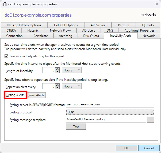Close the properties dialog window
This screenshot has height=153, width=161.
[156, 4]
